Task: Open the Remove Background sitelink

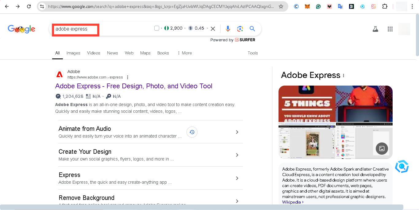Action: [86, 198]
